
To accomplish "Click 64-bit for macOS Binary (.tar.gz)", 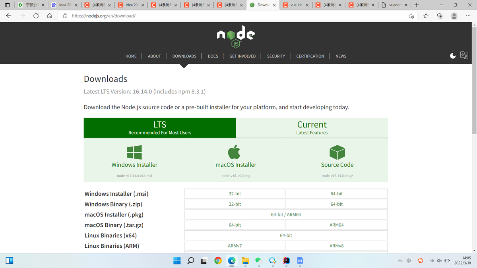I will coord(235,225).
